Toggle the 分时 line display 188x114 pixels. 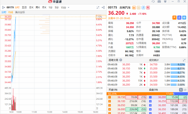4,12
